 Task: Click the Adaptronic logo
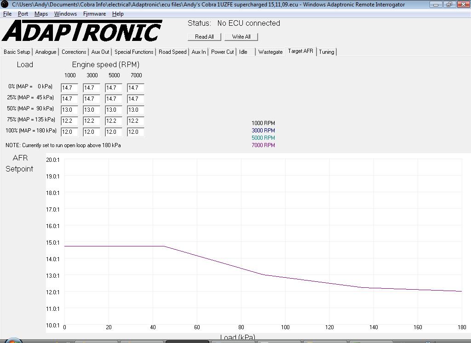coord(82,31)
